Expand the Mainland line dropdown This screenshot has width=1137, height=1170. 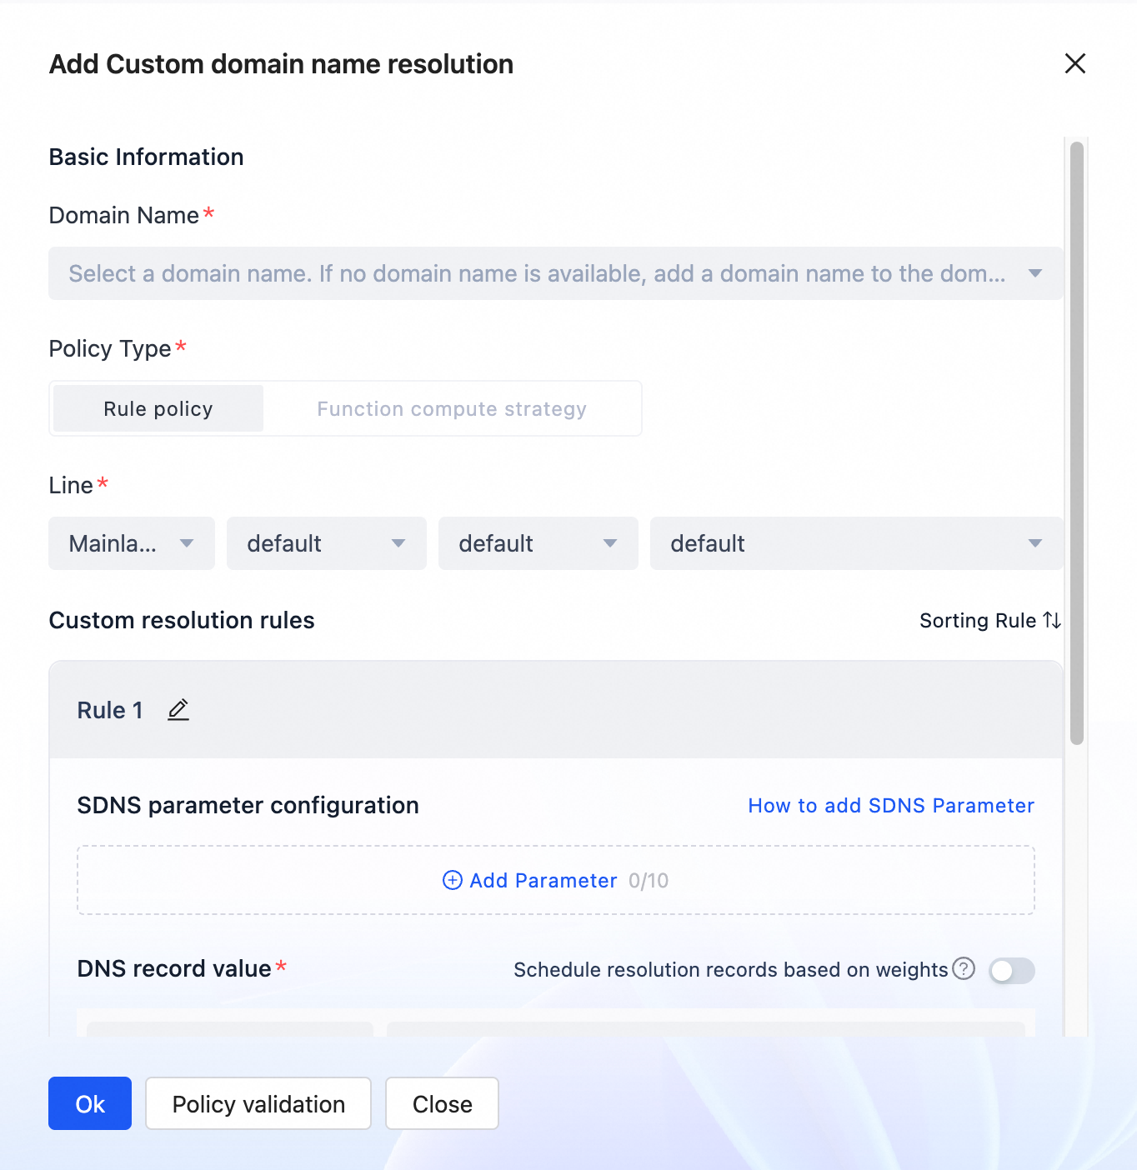coord(132,544)
